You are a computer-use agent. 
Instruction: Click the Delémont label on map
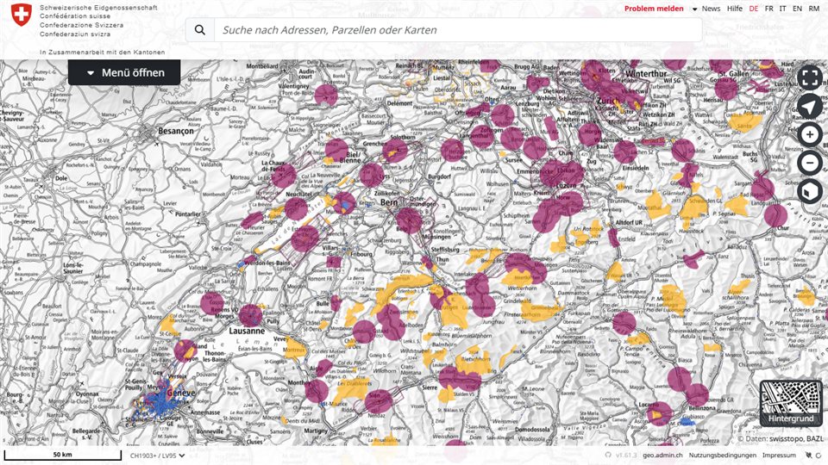[x=399, y=102]
